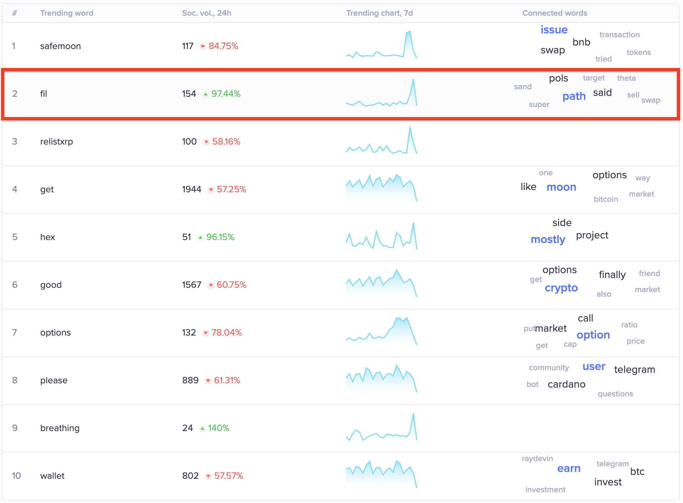Click connected word cardano
This screenshot has width=683, height=503.
click(567, 384)
